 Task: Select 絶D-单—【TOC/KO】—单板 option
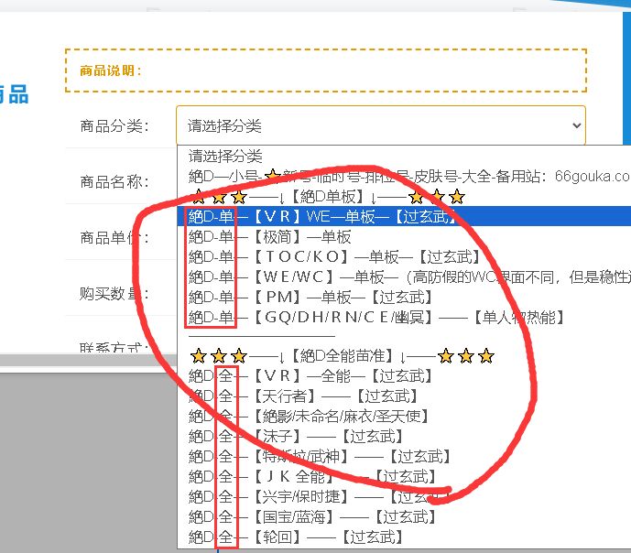point(404,256)
